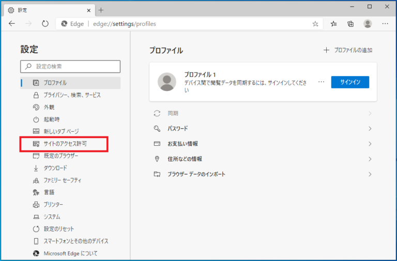This screenshot has width=397, height=261.
Task: Expand the ブラウザー データのインポート chevron
Action: point(370,174)
